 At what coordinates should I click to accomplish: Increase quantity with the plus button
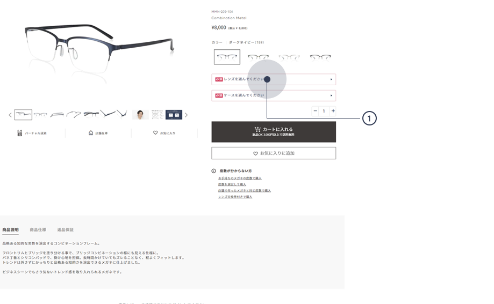click(x=333, y=111)
